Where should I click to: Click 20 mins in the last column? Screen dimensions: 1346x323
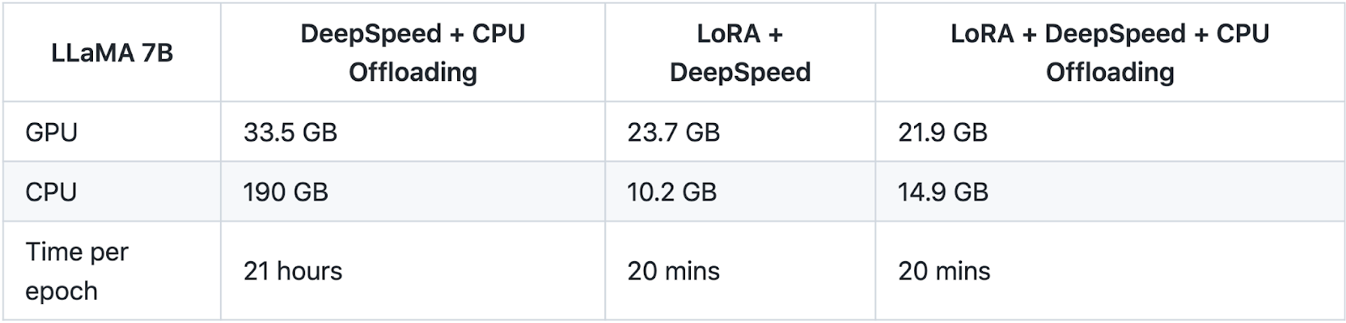pos(944,271)
